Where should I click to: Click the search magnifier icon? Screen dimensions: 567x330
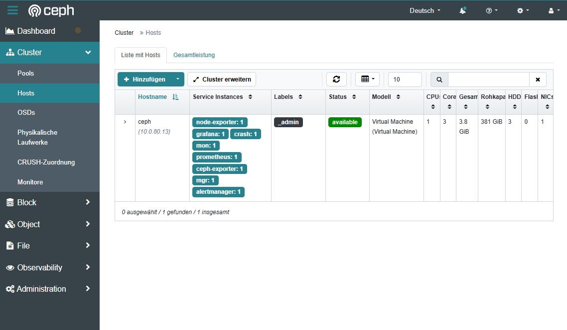(x=439, y=79)
